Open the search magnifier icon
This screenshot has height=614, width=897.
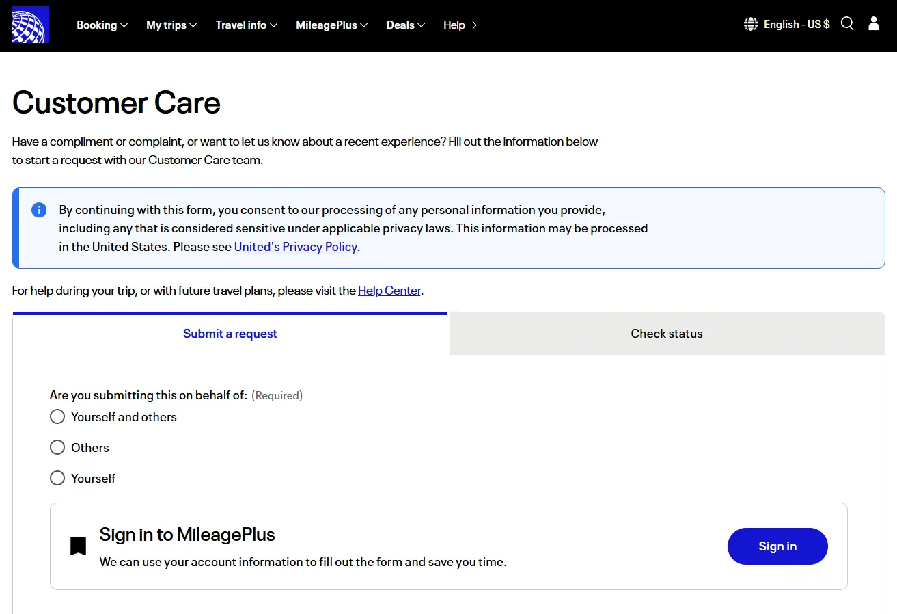847,24
